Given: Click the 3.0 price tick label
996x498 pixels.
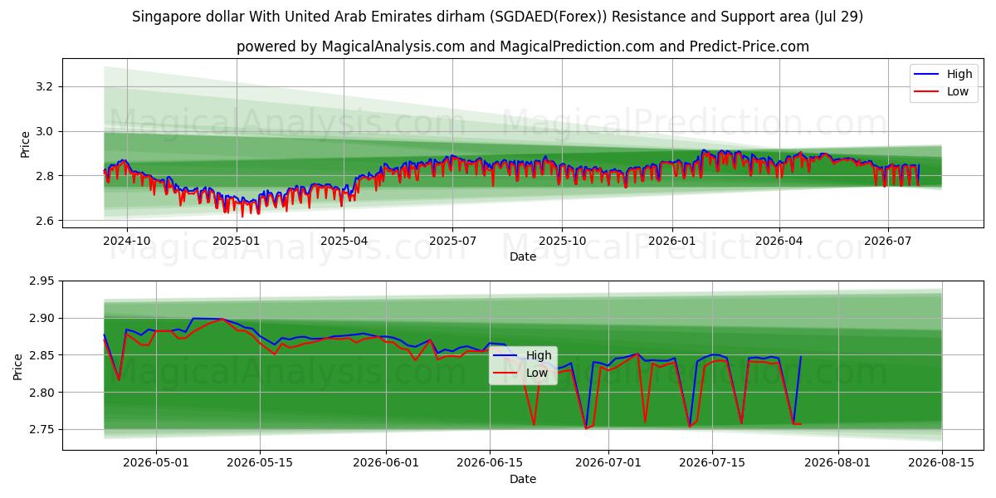Looking at the screenshot, I should click(x=46, y=131).
